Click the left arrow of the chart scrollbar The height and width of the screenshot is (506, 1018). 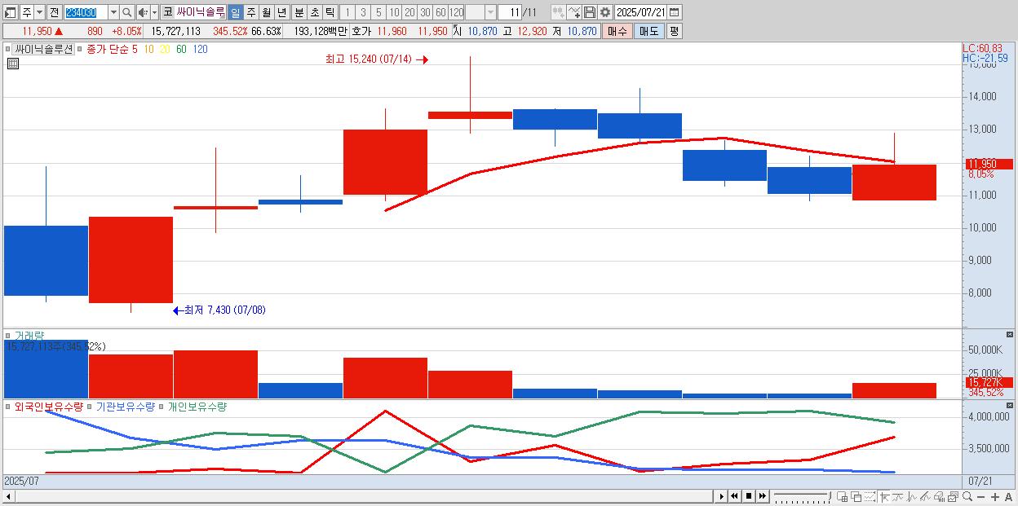coord(8,497)
